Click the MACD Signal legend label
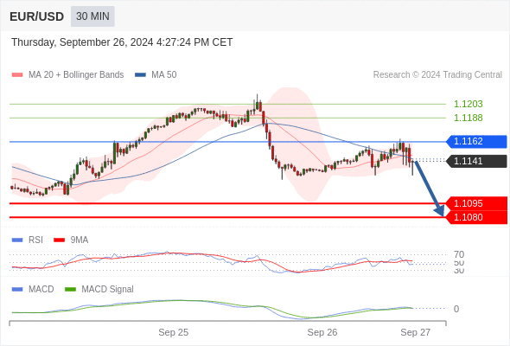Viewport: 510px width, 346px height. [x=108, y=290]
